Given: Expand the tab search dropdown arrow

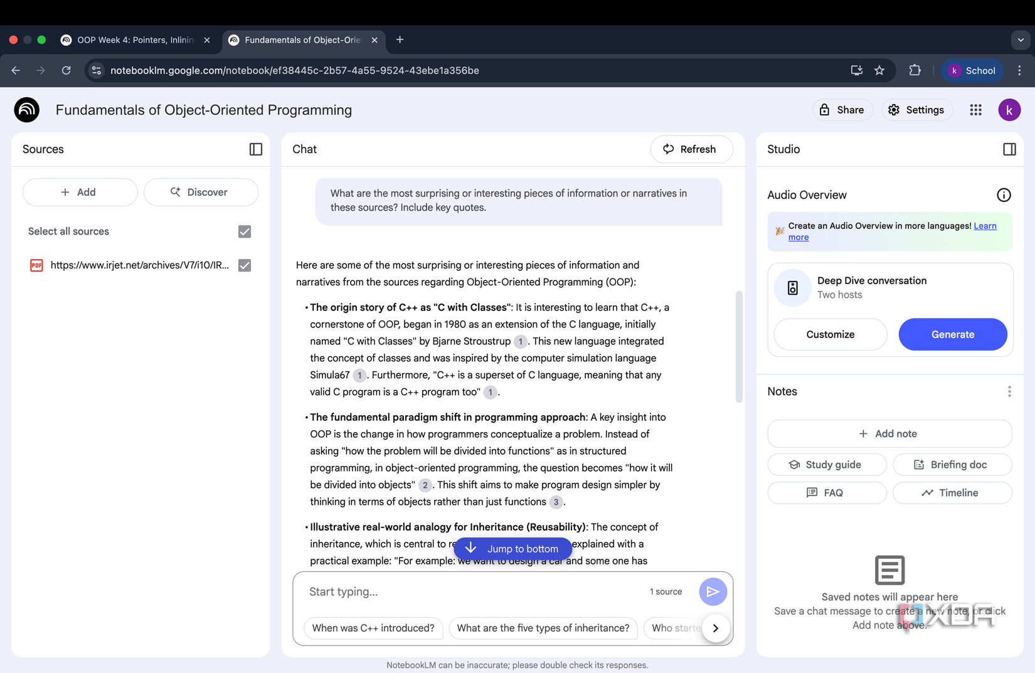Looking at the screenshot, I should click(x=1021, y=40).
